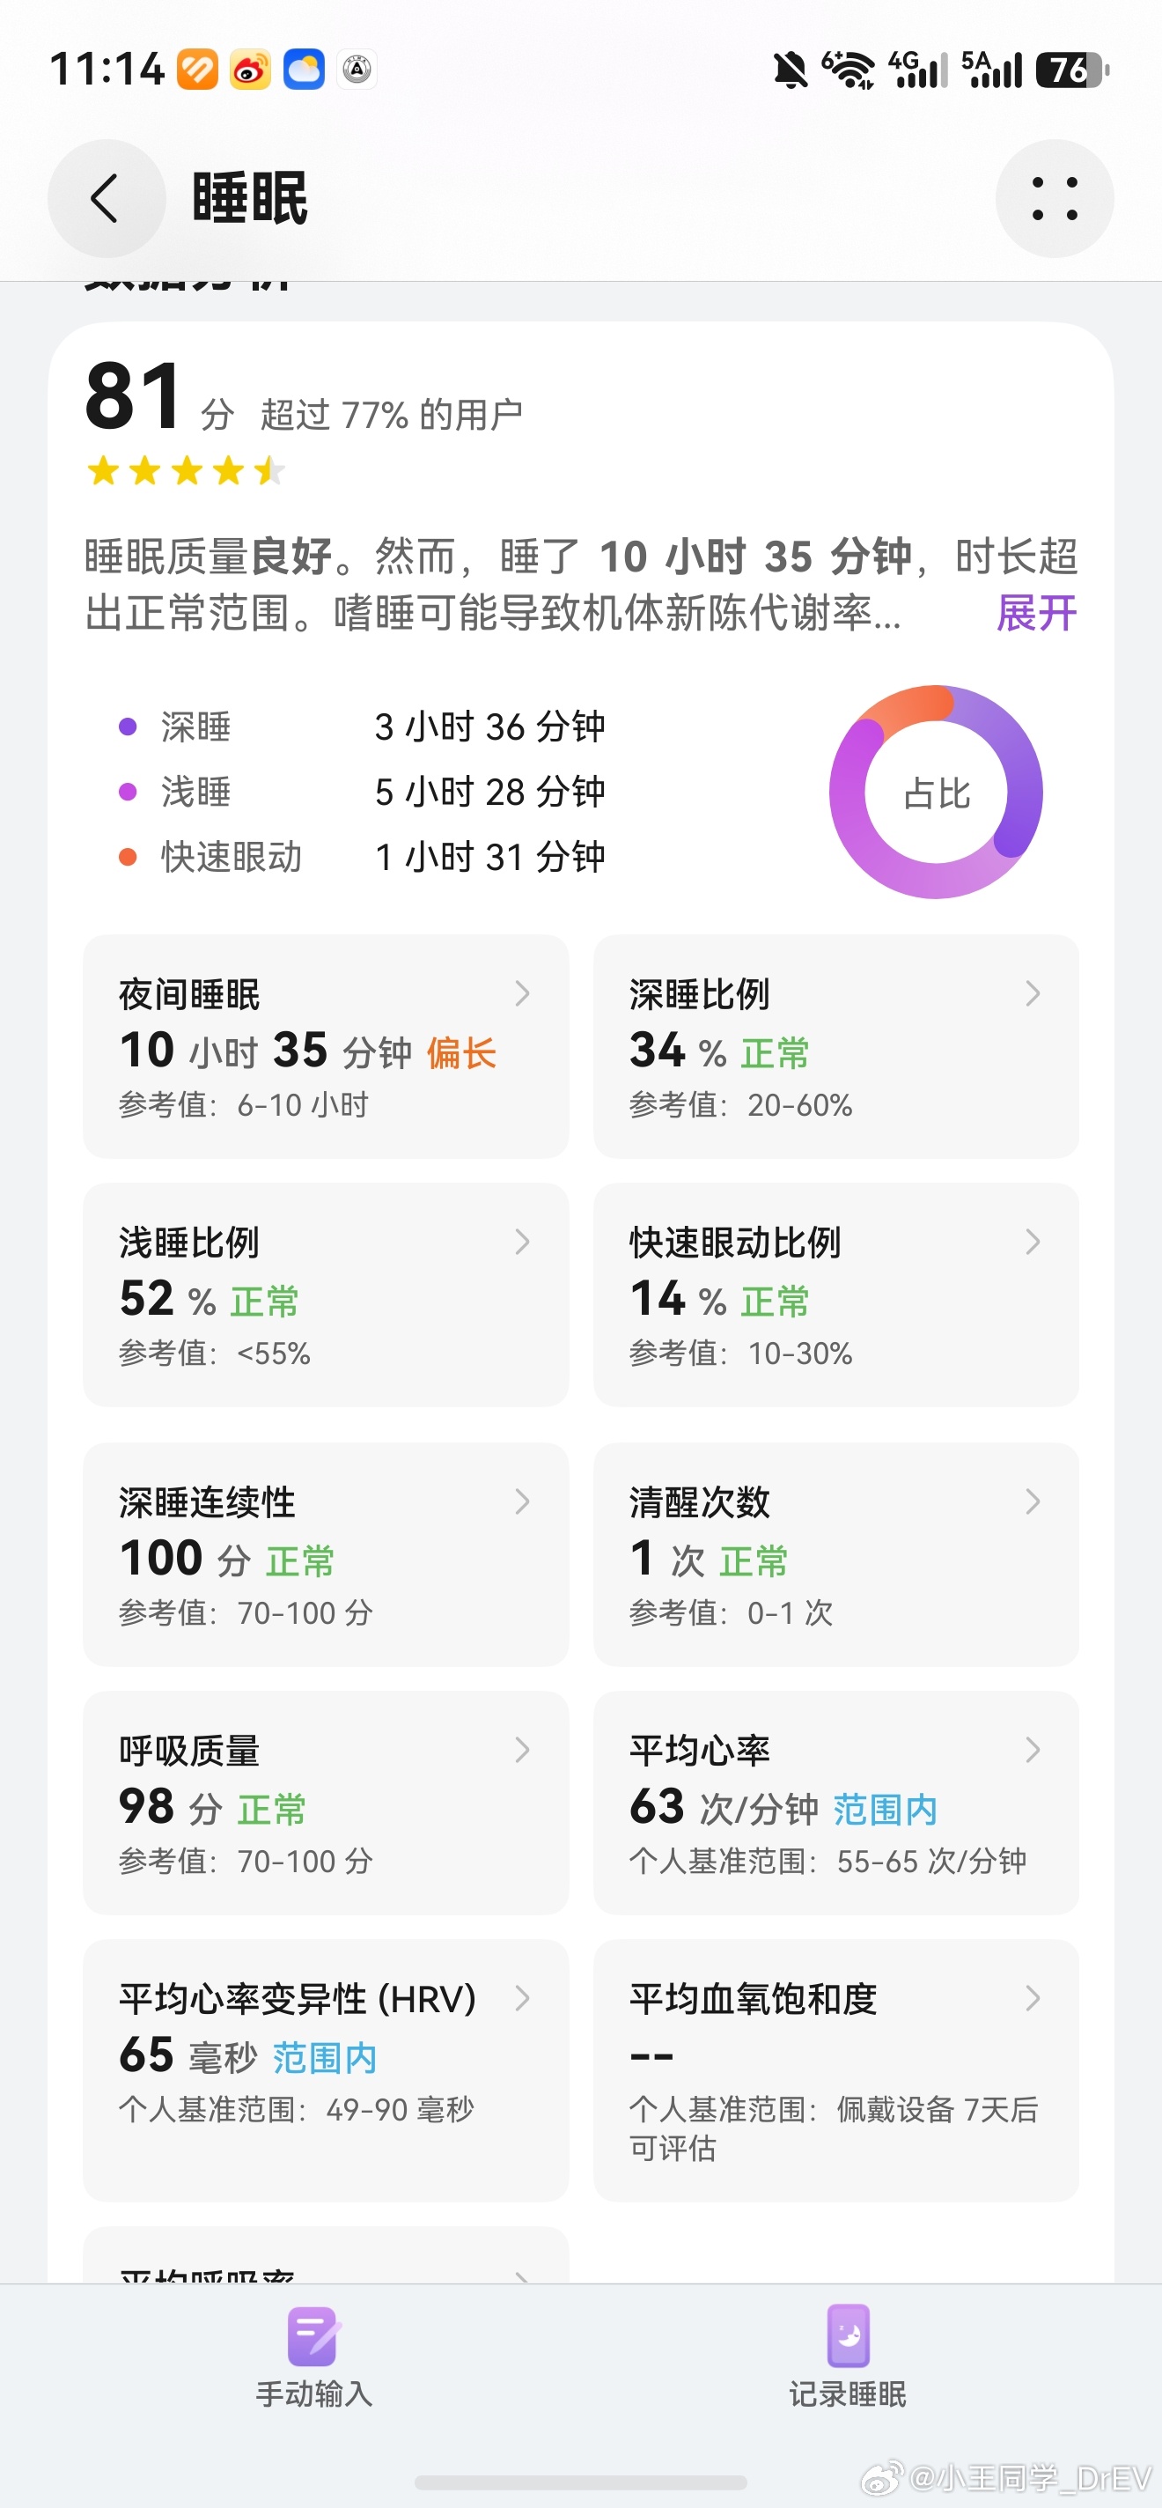Image resolution: width=1162 pixels, height=2508 pixels.
Task: Tap the muted bell notification icon
Action: click(791, 70)
